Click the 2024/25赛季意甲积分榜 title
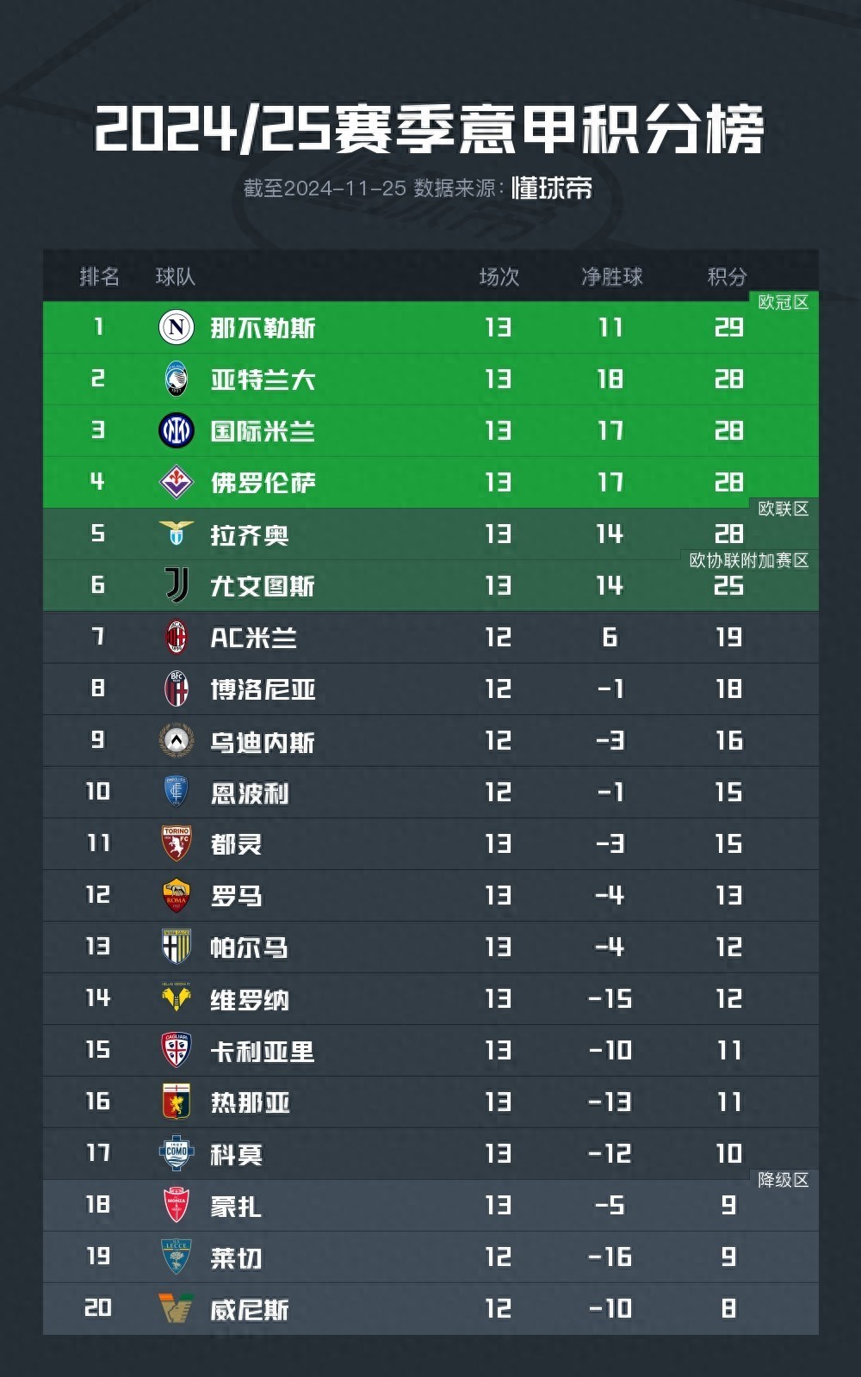 pyautogui.click(x=430, y=129)
